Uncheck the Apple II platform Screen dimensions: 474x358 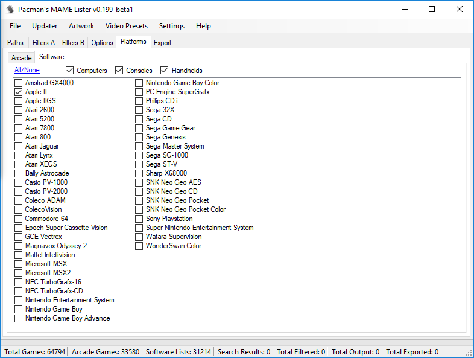[x=19, y=92]
